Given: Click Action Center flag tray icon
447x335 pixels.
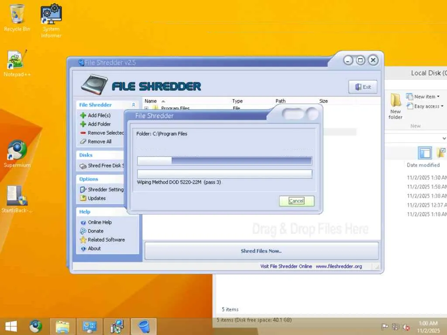Looking at the screenshot, I should 385,327.
